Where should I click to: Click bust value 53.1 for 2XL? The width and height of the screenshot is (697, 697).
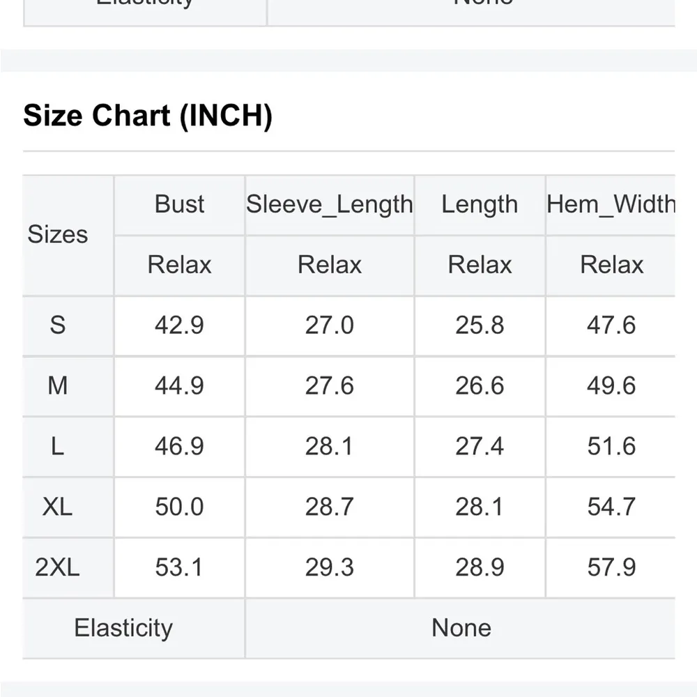coord(179,567)
